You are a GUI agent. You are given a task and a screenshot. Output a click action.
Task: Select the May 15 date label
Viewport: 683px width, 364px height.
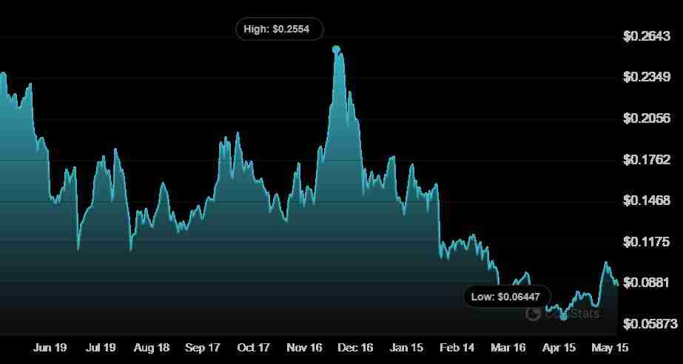click(610, 347)
